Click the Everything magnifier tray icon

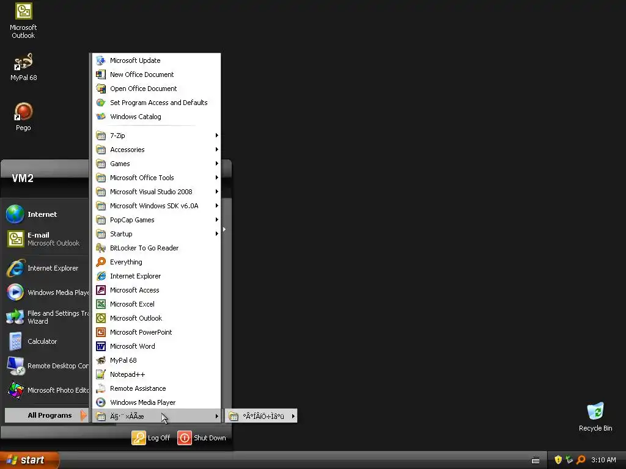click(x=581, y=460)
